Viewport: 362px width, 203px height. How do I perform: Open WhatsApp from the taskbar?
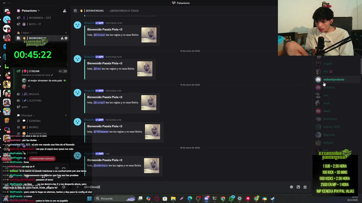click(231, 198)
